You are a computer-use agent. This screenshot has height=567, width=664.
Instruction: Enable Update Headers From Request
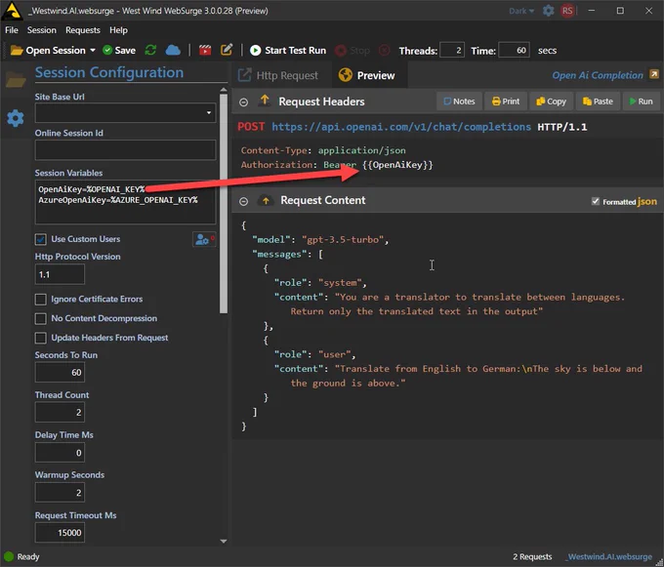(41, 338)
